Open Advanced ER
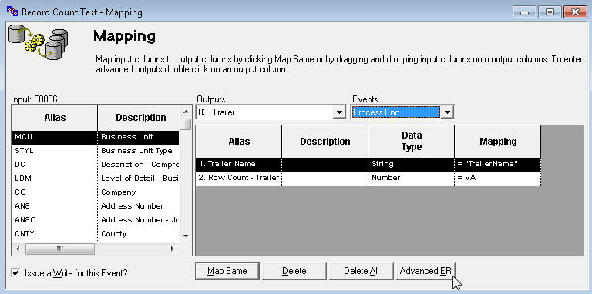The height and width of the screenshot is (294, 592). coord(425,271)
